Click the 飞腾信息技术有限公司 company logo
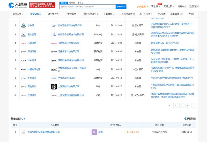Screen dimensions: 207x142 (54, 43)
